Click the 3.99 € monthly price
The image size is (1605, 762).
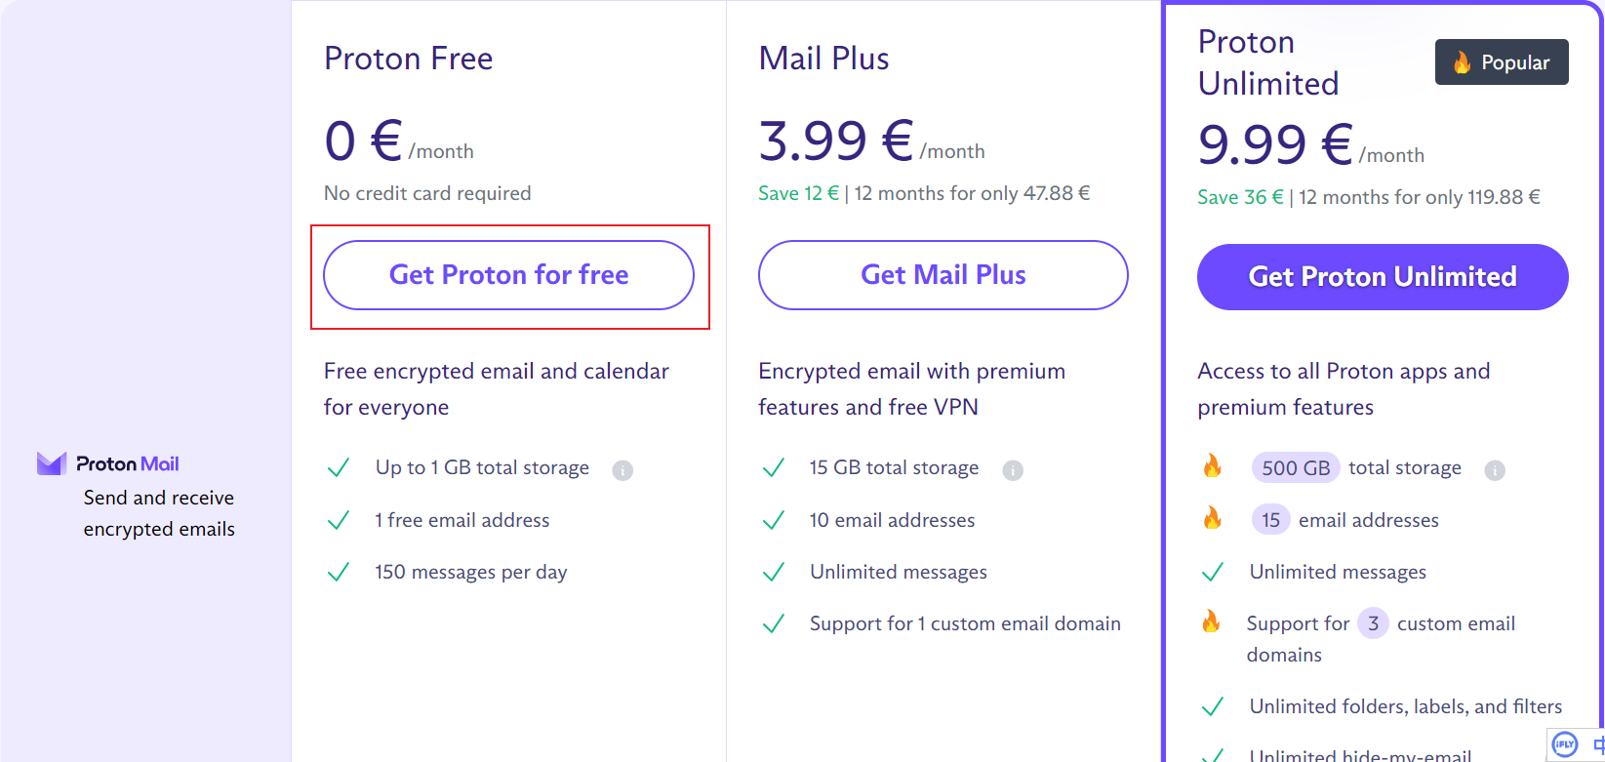point(836,140)
